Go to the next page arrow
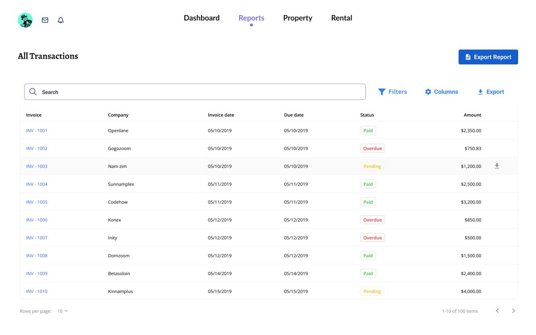This screenshot has width=536, height=335. coord(514,311)
